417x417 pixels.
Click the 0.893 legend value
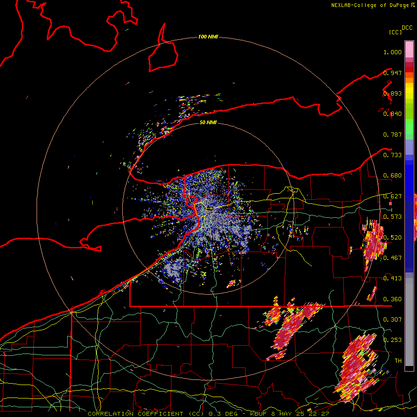[392, 93]
